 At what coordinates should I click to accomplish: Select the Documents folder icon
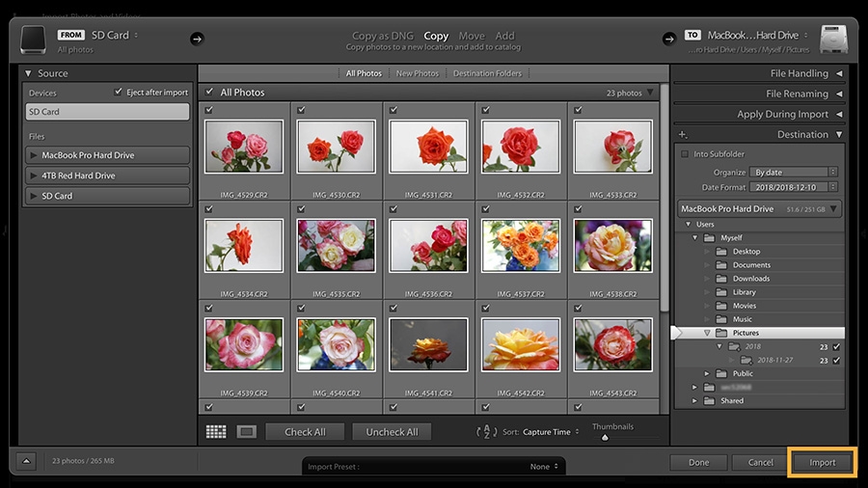click(x=721, y=265)
